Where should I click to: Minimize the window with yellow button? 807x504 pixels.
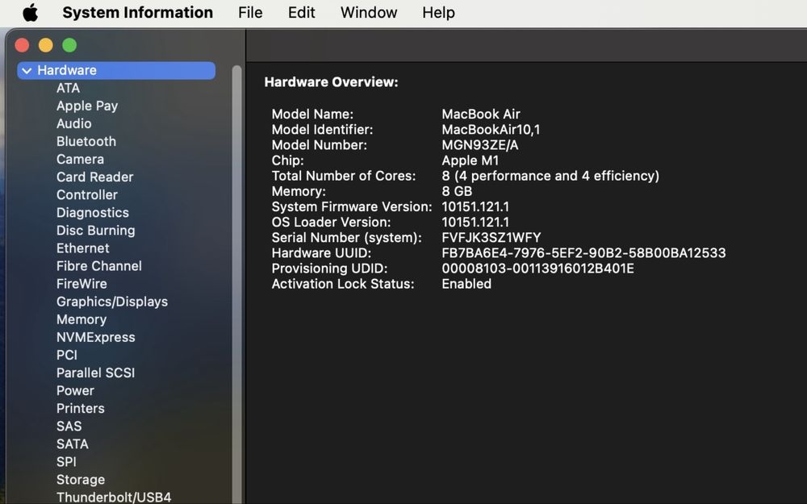(x=46, y=45)
